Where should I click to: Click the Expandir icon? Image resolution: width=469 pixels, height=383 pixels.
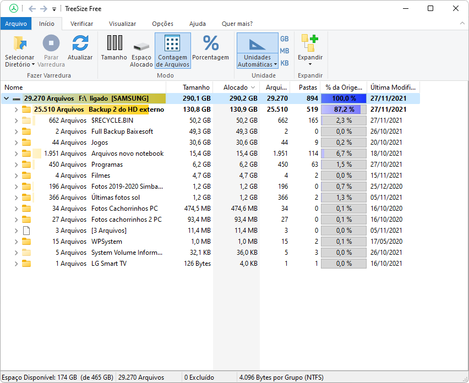[310, 43]
